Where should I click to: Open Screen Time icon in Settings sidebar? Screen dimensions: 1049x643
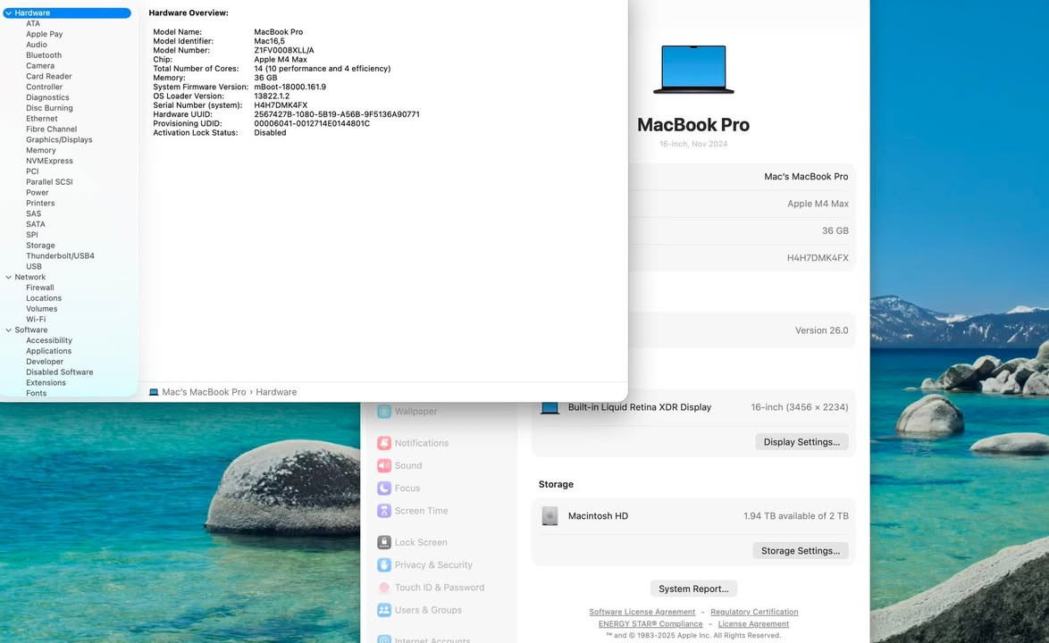click(x=384, y=511)
